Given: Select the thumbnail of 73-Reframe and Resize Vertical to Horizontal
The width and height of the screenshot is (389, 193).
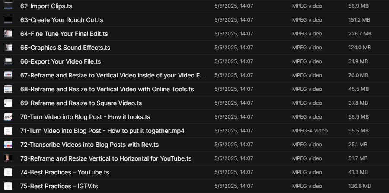Looking at the screenshot, I should (x=8, y=158).
